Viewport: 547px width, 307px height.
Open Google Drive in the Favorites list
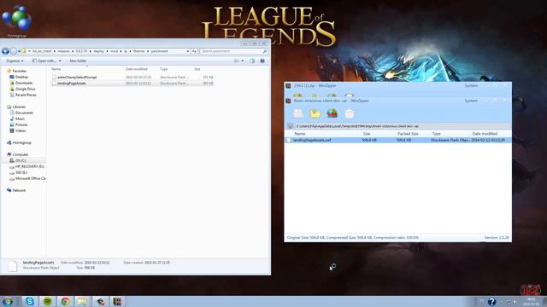[x=25, y=89]
